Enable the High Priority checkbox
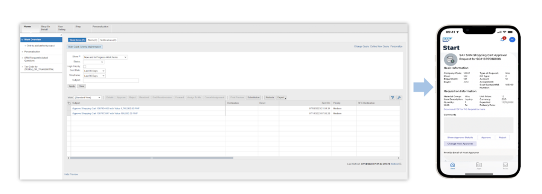This screenshot has width=542, height=194. click(85, 66)
